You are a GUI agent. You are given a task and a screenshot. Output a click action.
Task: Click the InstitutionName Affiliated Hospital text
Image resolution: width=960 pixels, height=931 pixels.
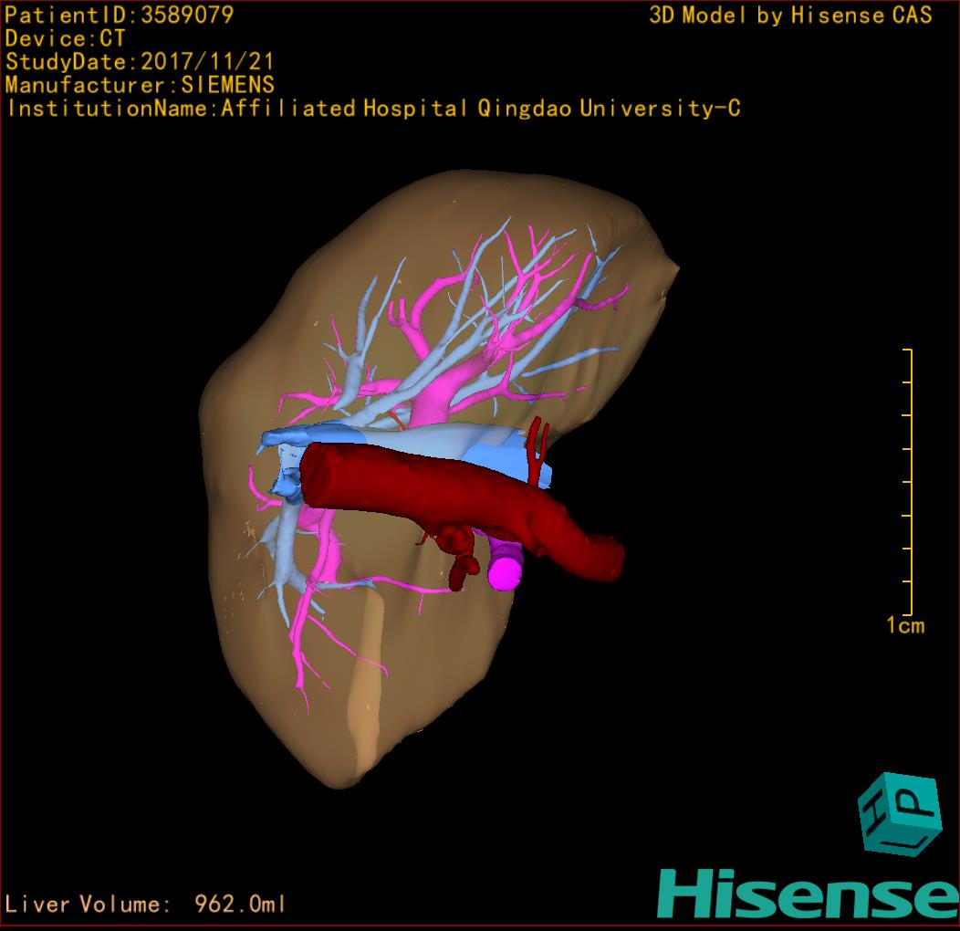pos(373,109)
